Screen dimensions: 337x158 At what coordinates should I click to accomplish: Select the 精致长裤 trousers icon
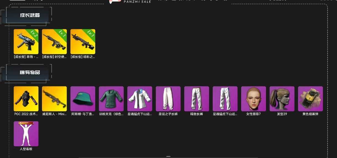coord(197,99)
